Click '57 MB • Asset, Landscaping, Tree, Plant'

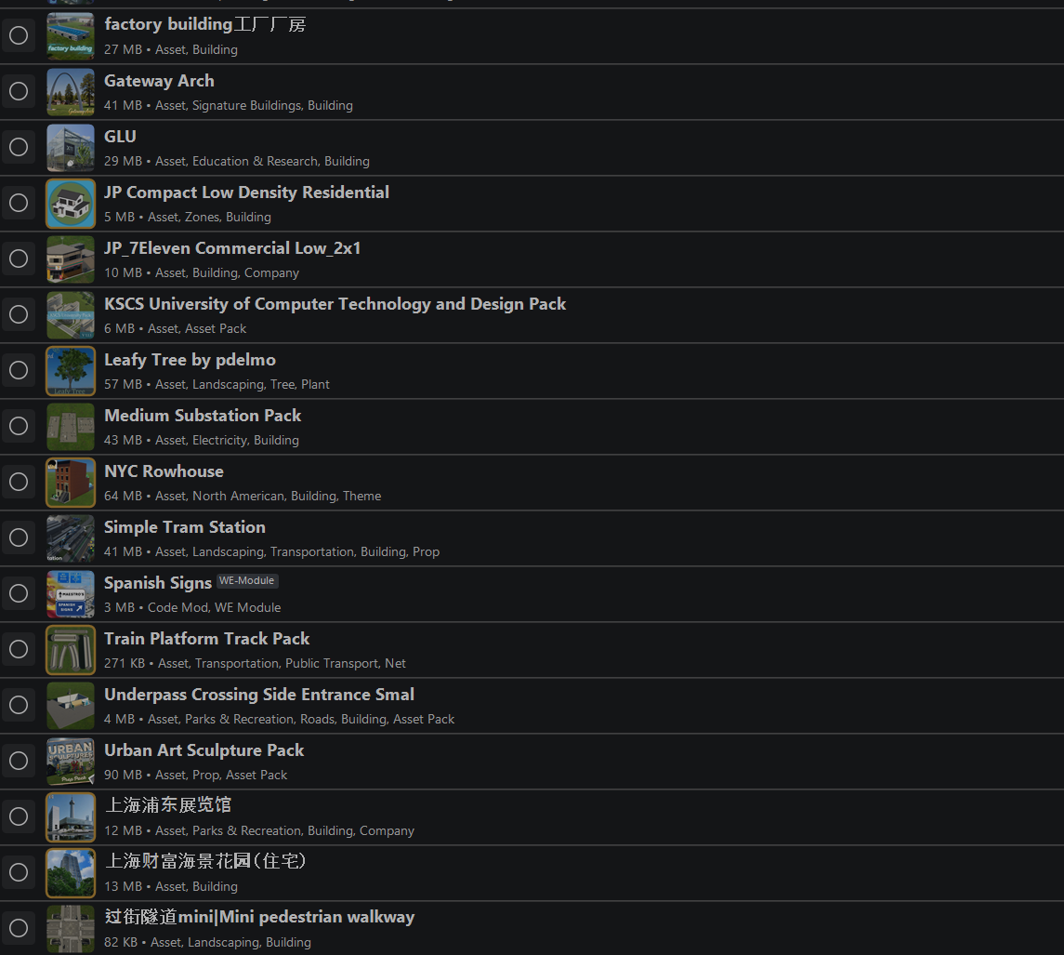click(x=217, y=384)
